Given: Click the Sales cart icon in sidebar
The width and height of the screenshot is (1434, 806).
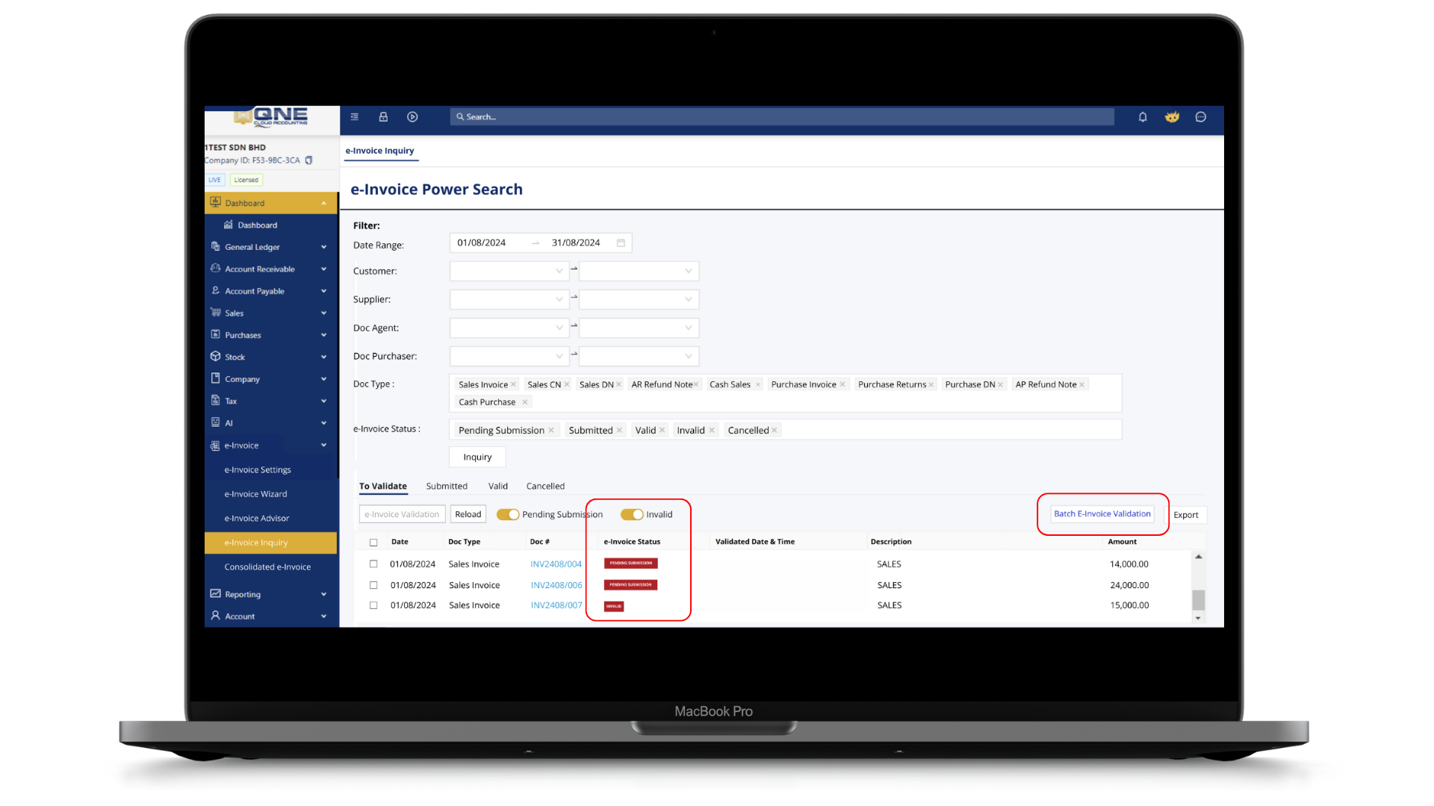Looking at the screenshot, I should 215,313.
